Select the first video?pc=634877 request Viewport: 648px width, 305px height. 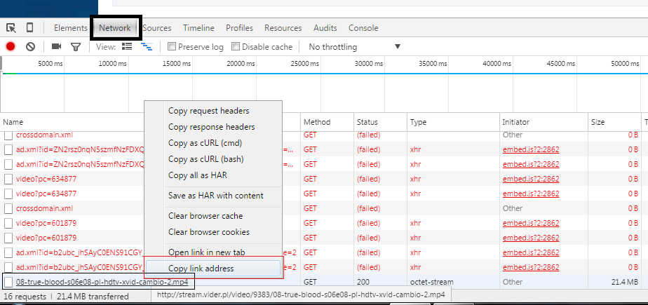46,179
